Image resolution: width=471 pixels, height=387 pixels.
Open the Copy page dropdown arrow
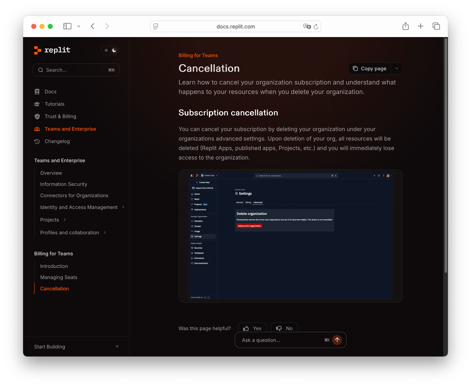click(x=396, y=68)
